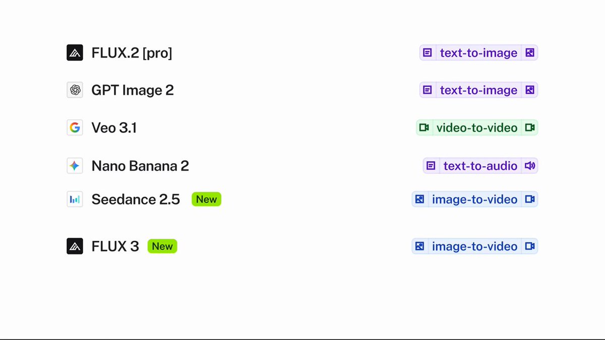Select the Veo 3.1 model name
Viewport: 605px width, 340px height.
(114, 128)
